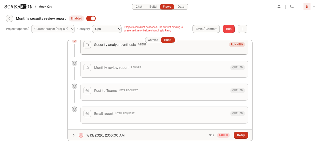
Task: Select the Flows tab
Action: click(x=167, y=7)
